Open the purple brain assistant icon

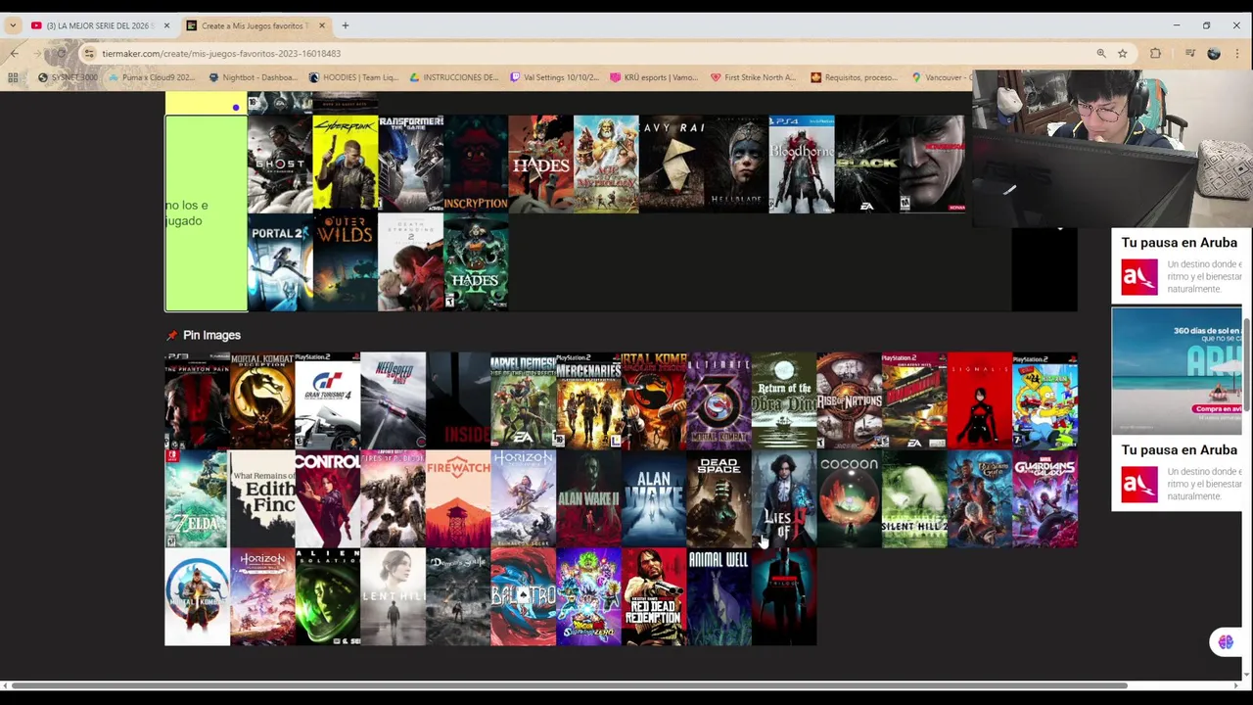pos(1226,642)
